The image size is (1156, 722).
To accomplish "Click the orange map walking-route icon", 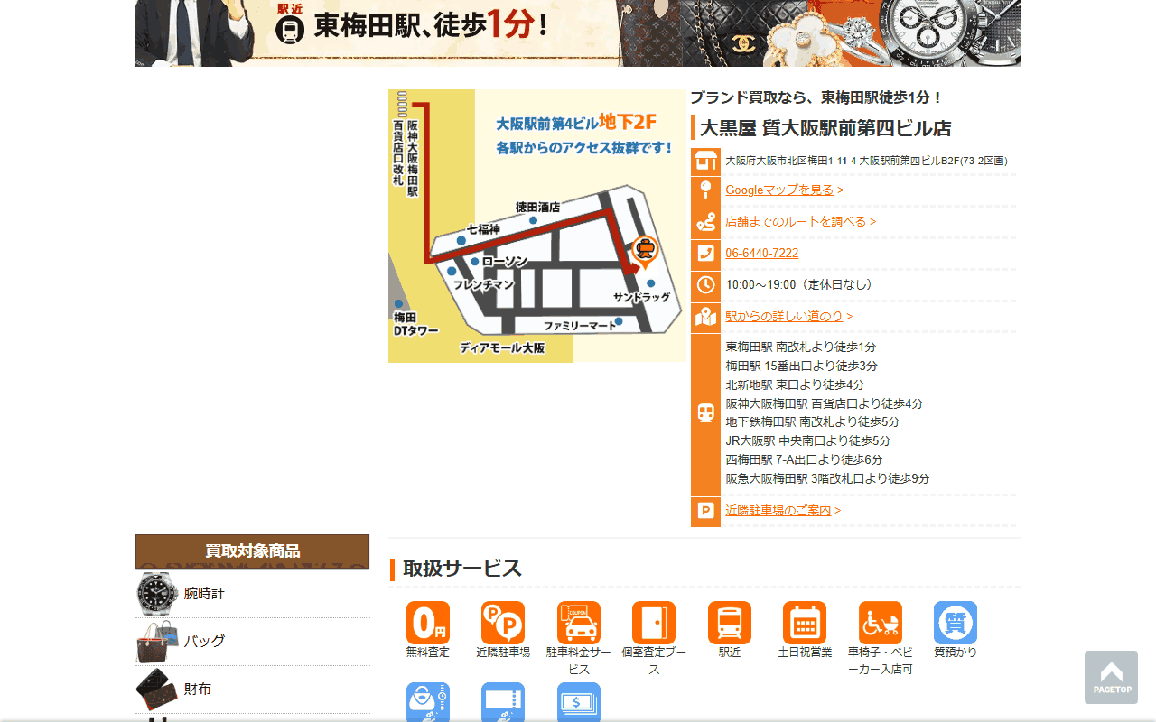I will point(705,318).
